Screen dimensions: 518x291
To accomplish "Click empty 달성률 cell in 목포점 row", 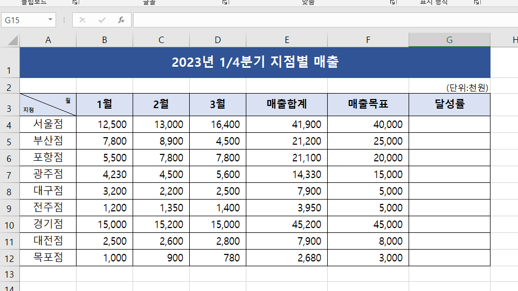I will (x=450, y=258).
